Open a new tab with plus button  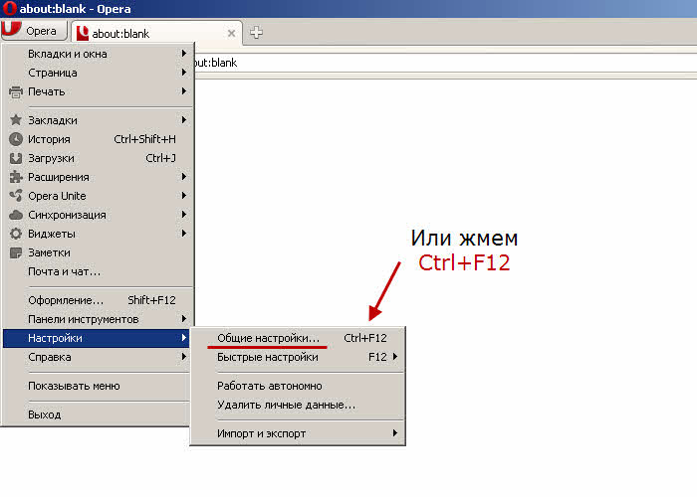[256, 33]
